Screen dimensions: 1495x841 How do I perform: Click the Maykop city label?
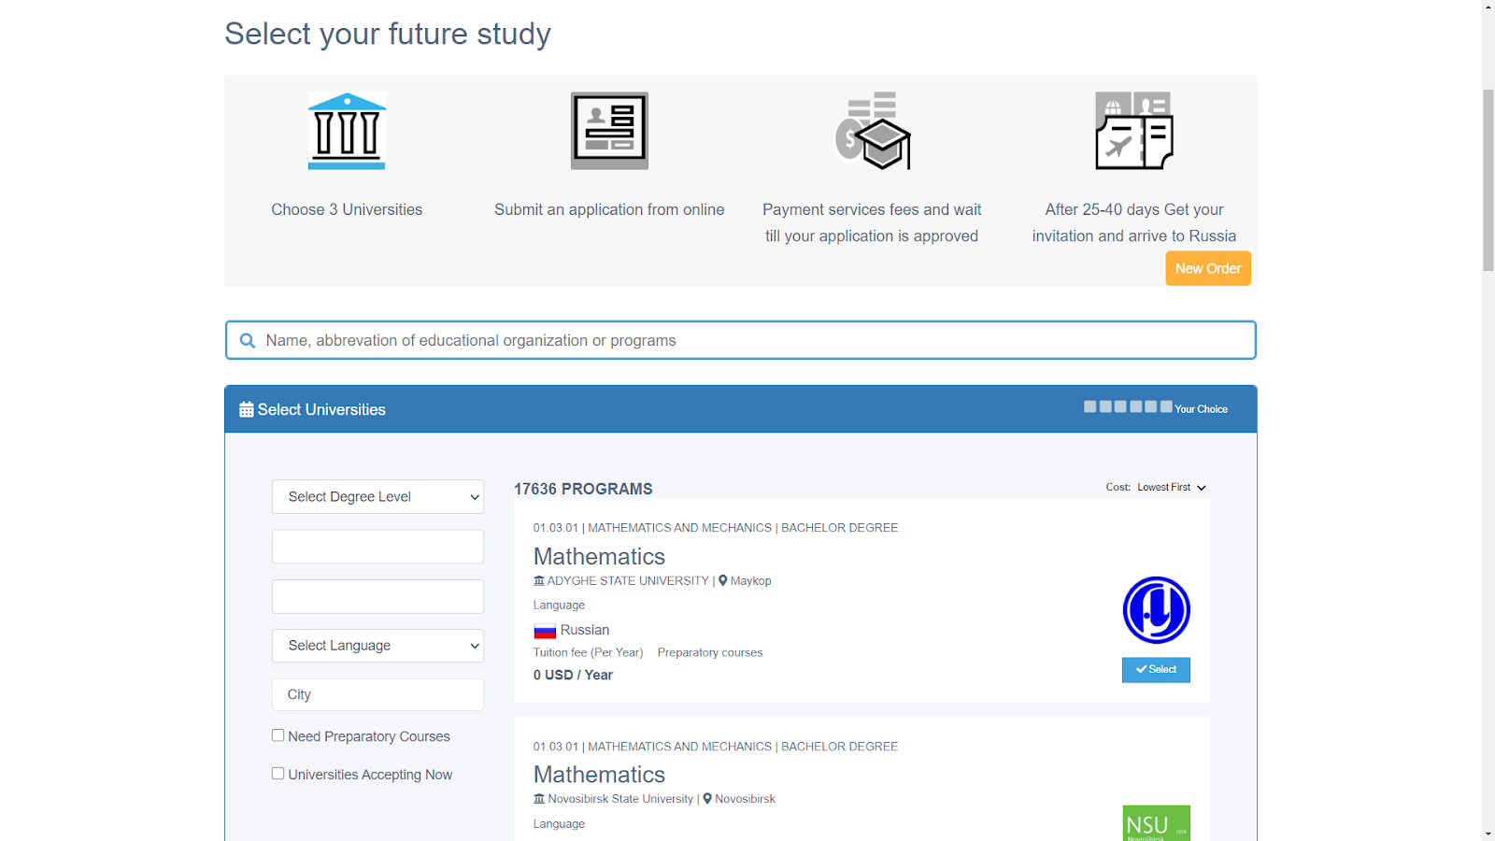pos(750,581)
